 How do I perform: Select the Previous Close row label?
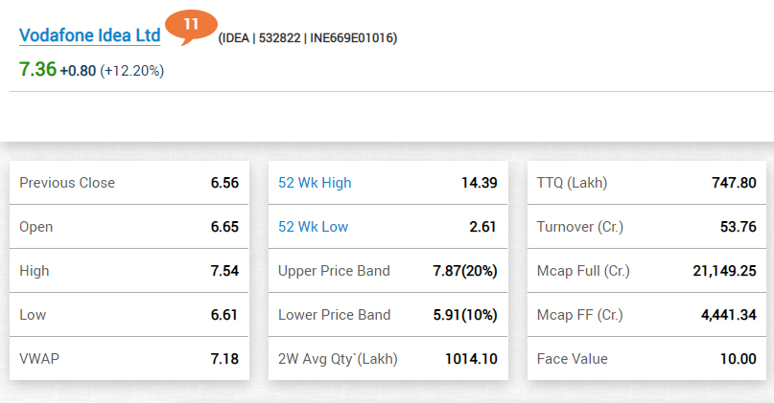(x=67, y=183)
